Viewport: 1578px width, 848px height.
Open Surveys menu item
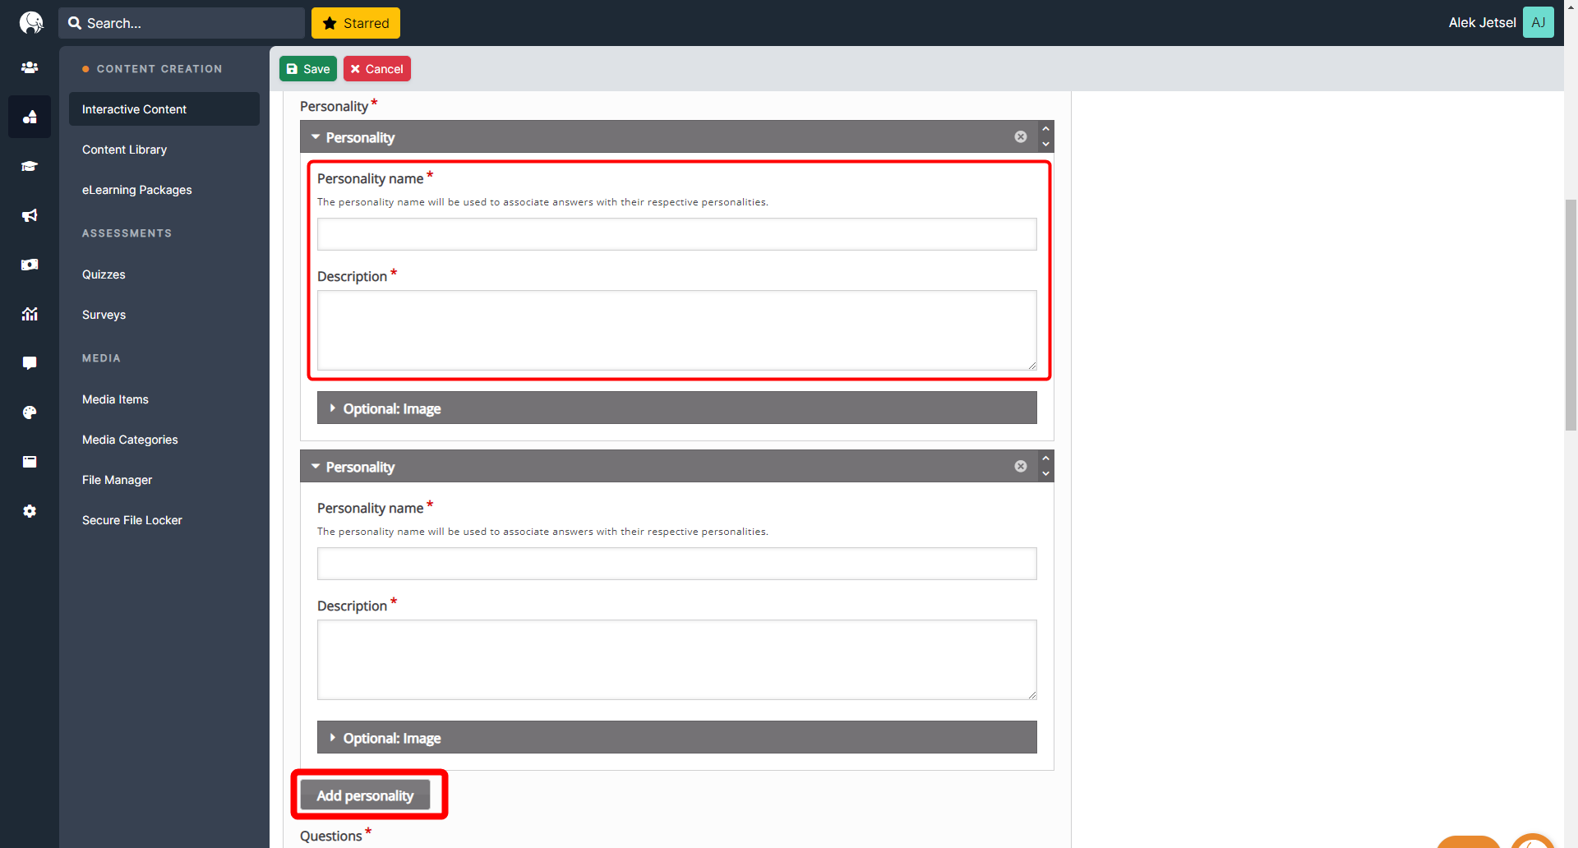click(x=164, y=315)
